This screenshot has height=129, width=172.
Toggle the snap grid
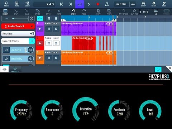[x=156, y=12]
